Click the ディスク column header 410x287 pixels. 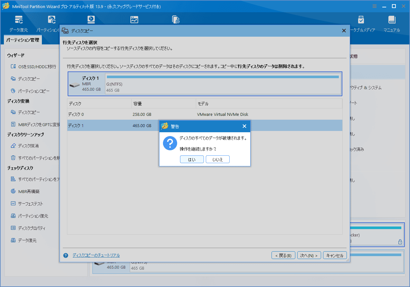[x=99, y=104]
